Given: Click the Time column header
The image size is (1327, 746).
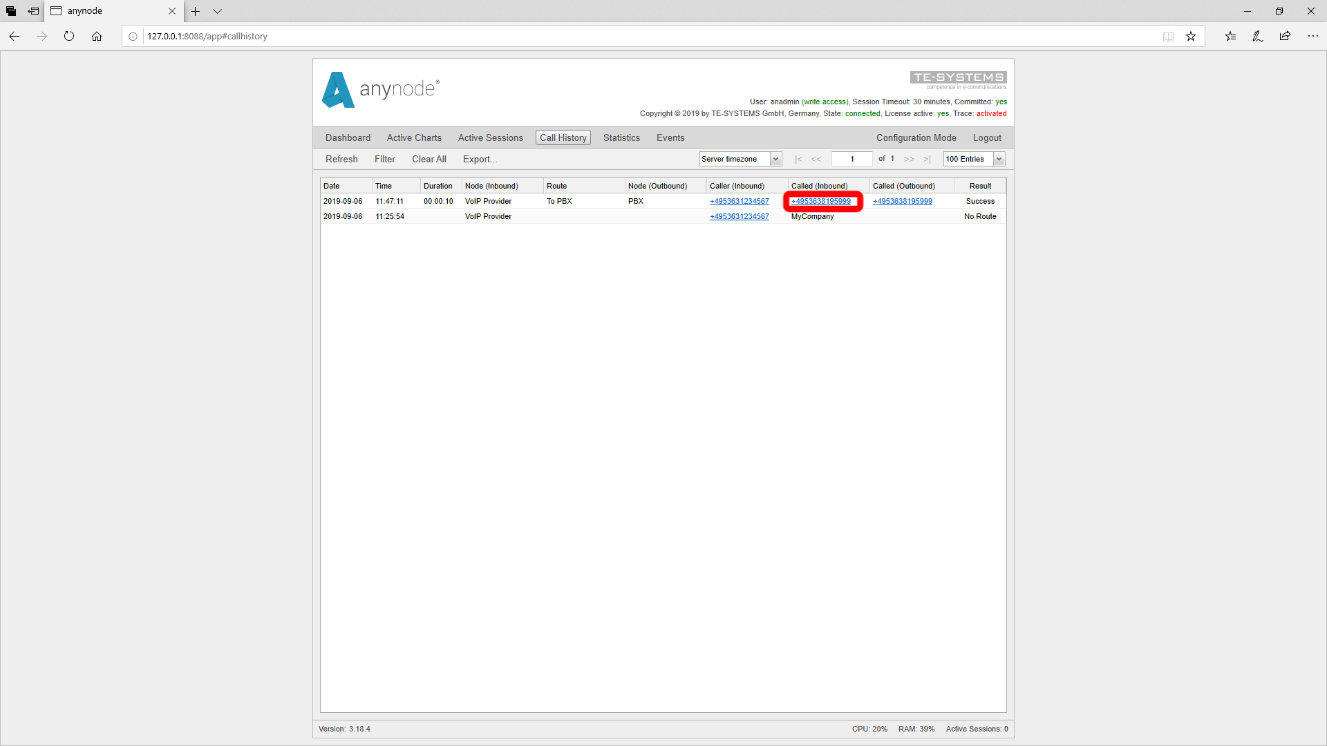Looking at the screenshot, I should point(396,186).
